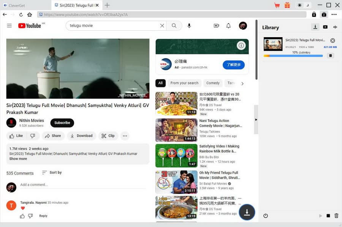The image size is (342, 227).
Task: Click the browser home icon
Action: pyautogui.click(x=30, y=15)
